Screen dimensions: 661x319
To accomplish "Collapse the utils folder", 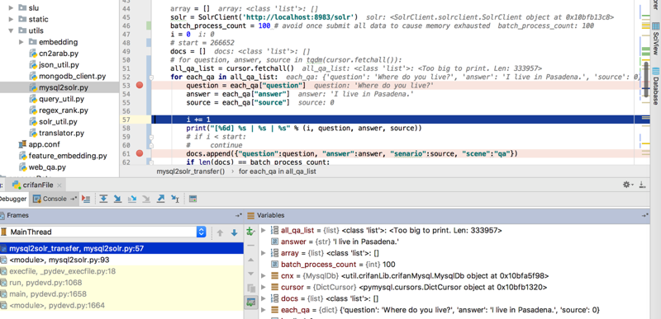I will pyautogui.click(x=11, y=30).
